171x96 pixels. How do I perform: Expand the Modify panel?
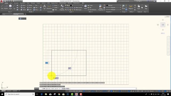[x=31, y=12]
